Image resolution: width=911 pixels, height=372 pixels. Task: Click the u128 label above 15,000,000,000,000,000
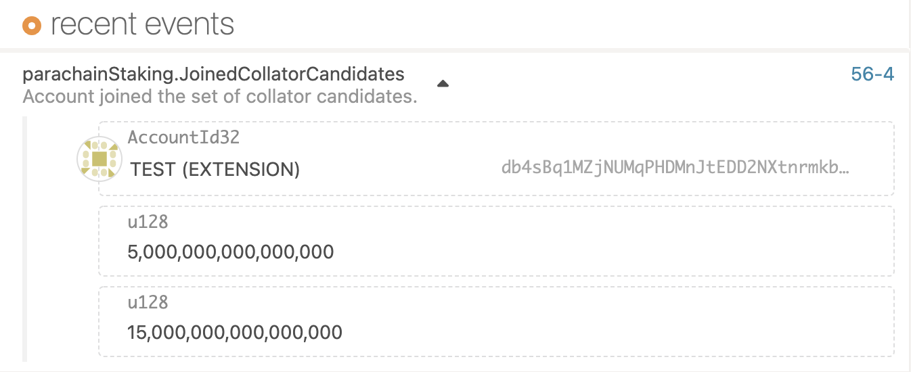pos(148,301)
